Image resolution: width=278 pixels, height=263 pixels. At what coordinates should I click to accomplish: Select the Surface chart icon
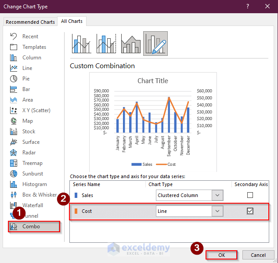pos(14,142)
